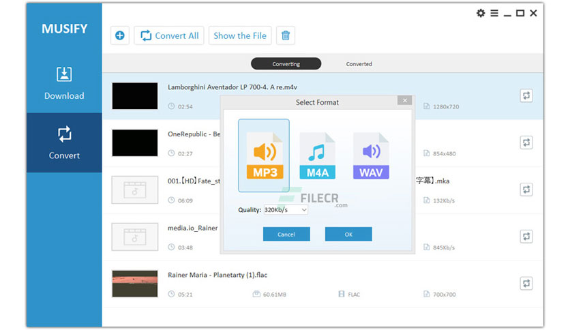Click the 845Kb/s bitrate text
The height and width of the screenshot is (330, 570).
click(444, 247)
